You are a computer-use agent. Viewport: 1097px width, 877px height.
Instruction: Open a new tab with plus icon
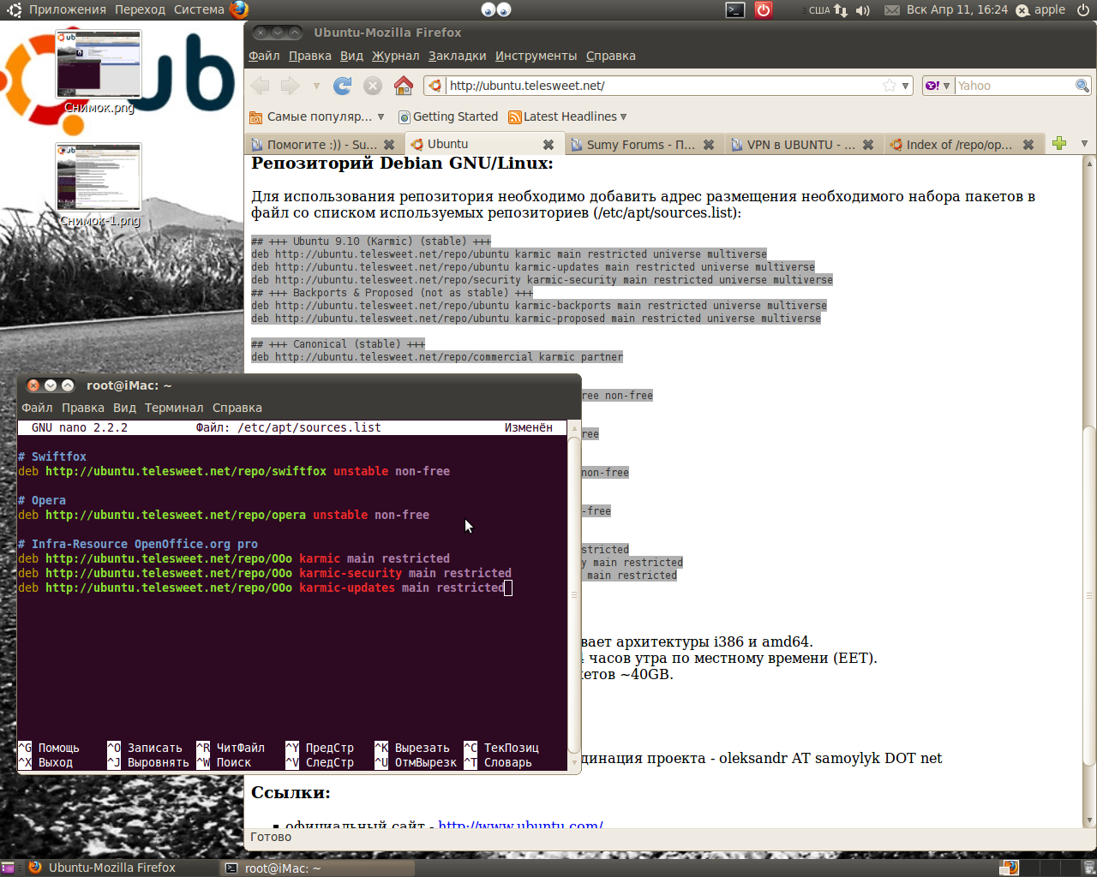[1059, 144]
